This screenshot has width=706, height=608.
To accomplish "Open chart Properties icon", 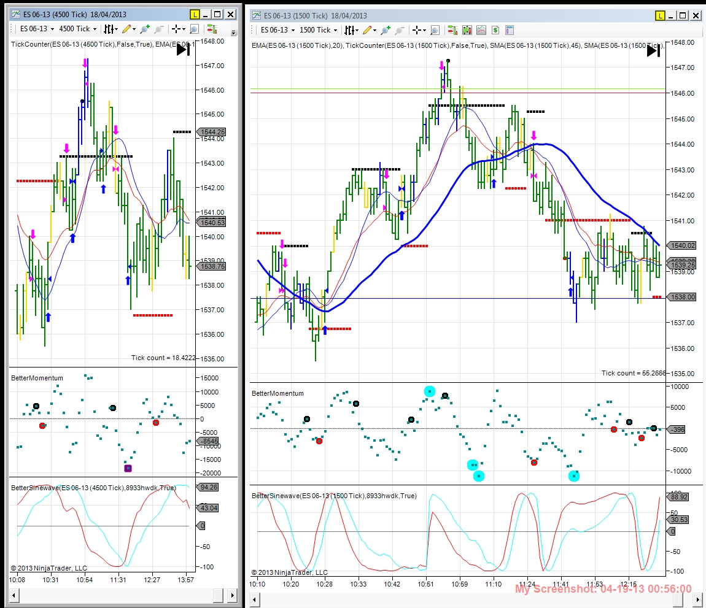I will coord(510,30).
